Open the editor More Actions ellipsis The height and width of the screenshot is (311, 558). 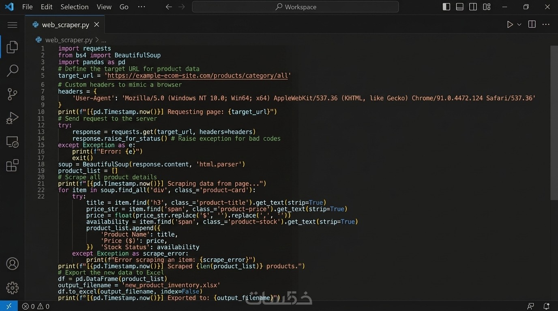pyautogui.click(x=546, y=25)
